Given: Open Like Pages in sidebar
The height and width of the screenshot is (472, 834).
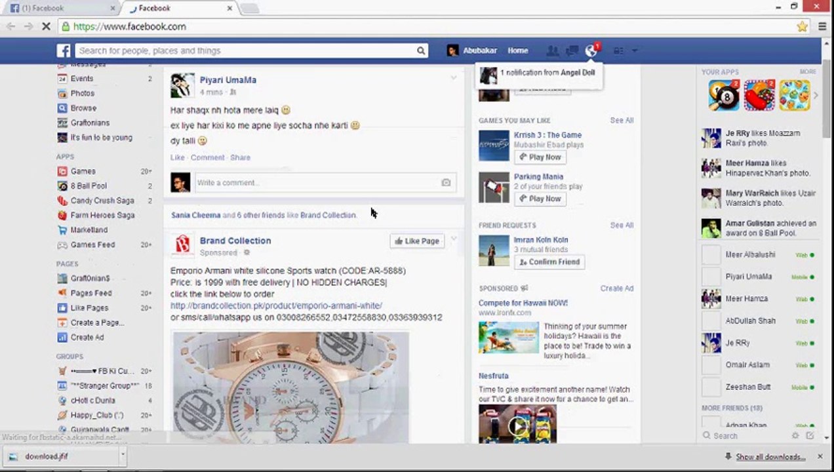Looking at the screenshot, I should pos(89,308).
